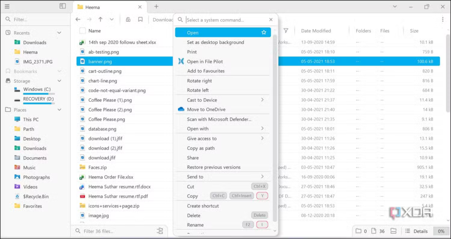
Task: Click the lock icon in navigation bar
Action: coord(128,19)
